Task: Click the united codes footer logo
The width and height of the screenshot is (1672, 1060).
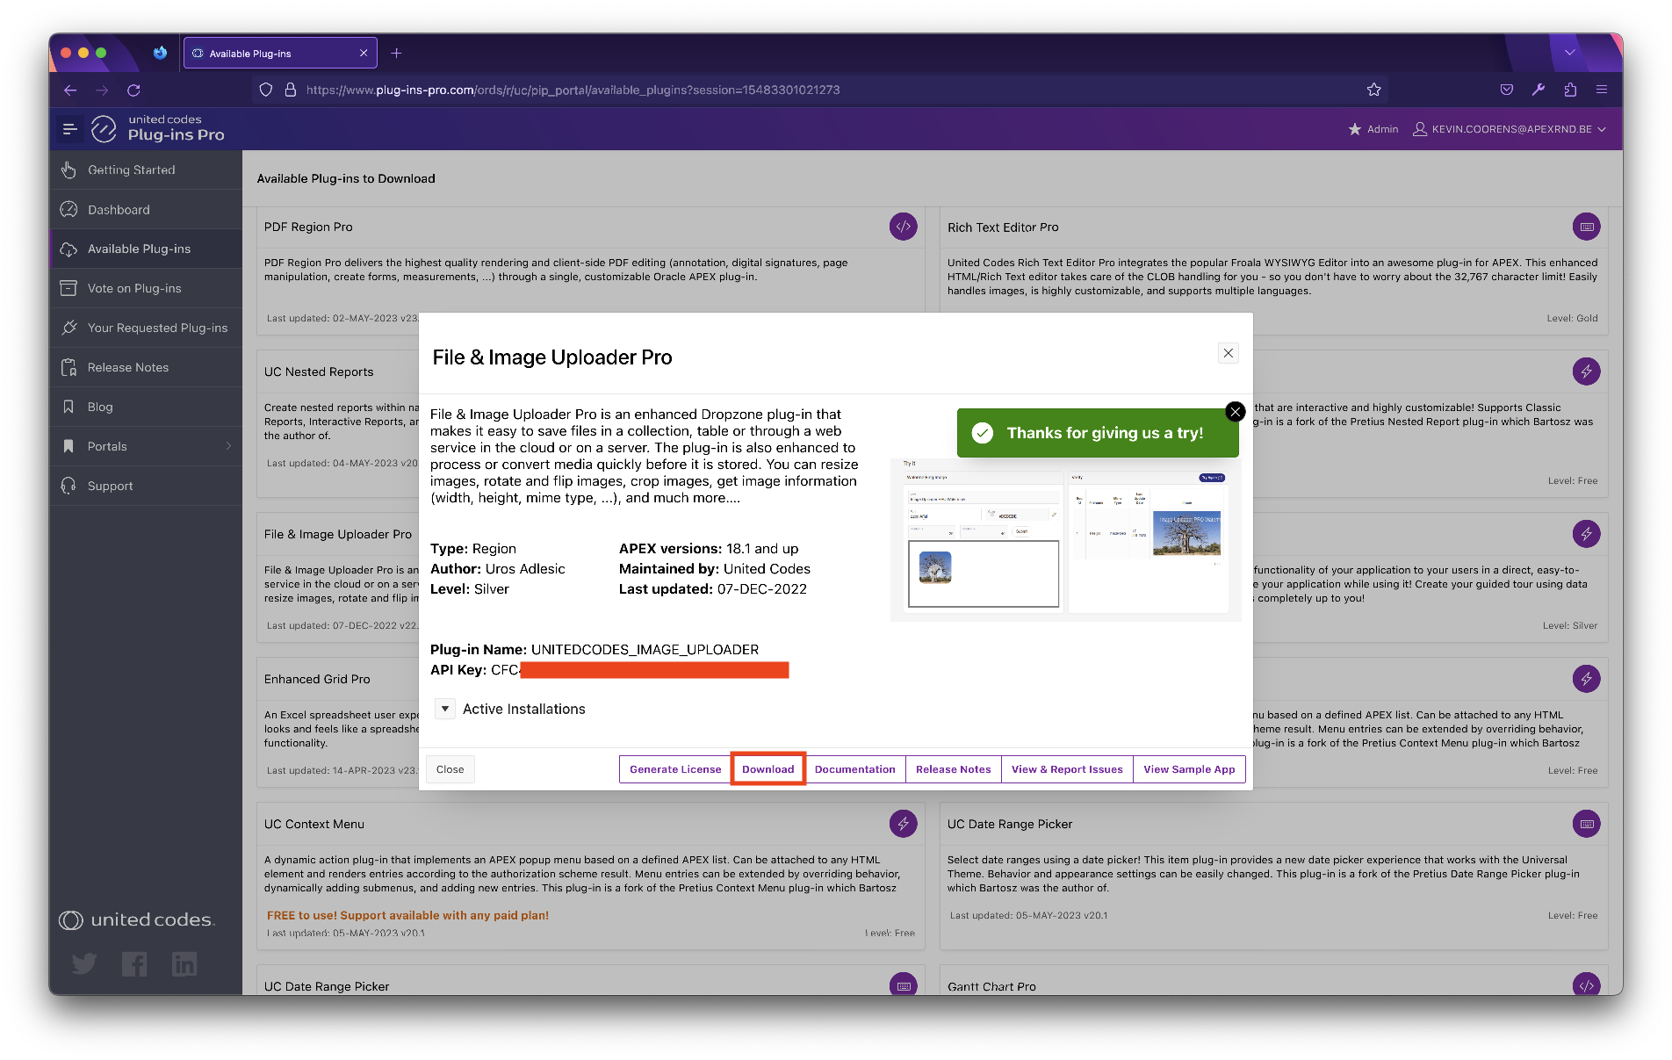Action: 136,919
